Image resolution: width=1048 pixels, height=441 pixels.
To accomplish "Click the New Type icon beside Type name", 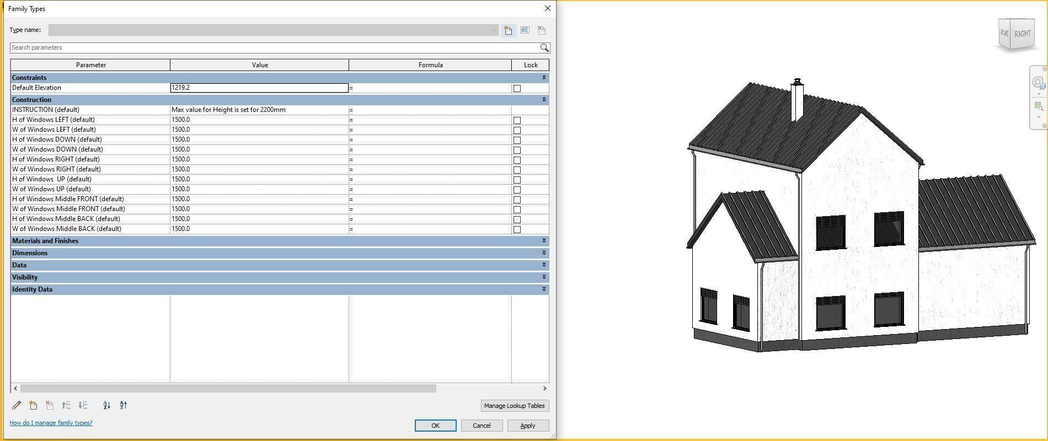I will [508, 30].
